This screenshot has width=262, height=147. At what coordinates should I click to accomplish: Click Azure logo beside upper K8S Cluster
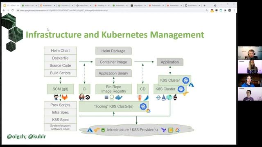191,85
